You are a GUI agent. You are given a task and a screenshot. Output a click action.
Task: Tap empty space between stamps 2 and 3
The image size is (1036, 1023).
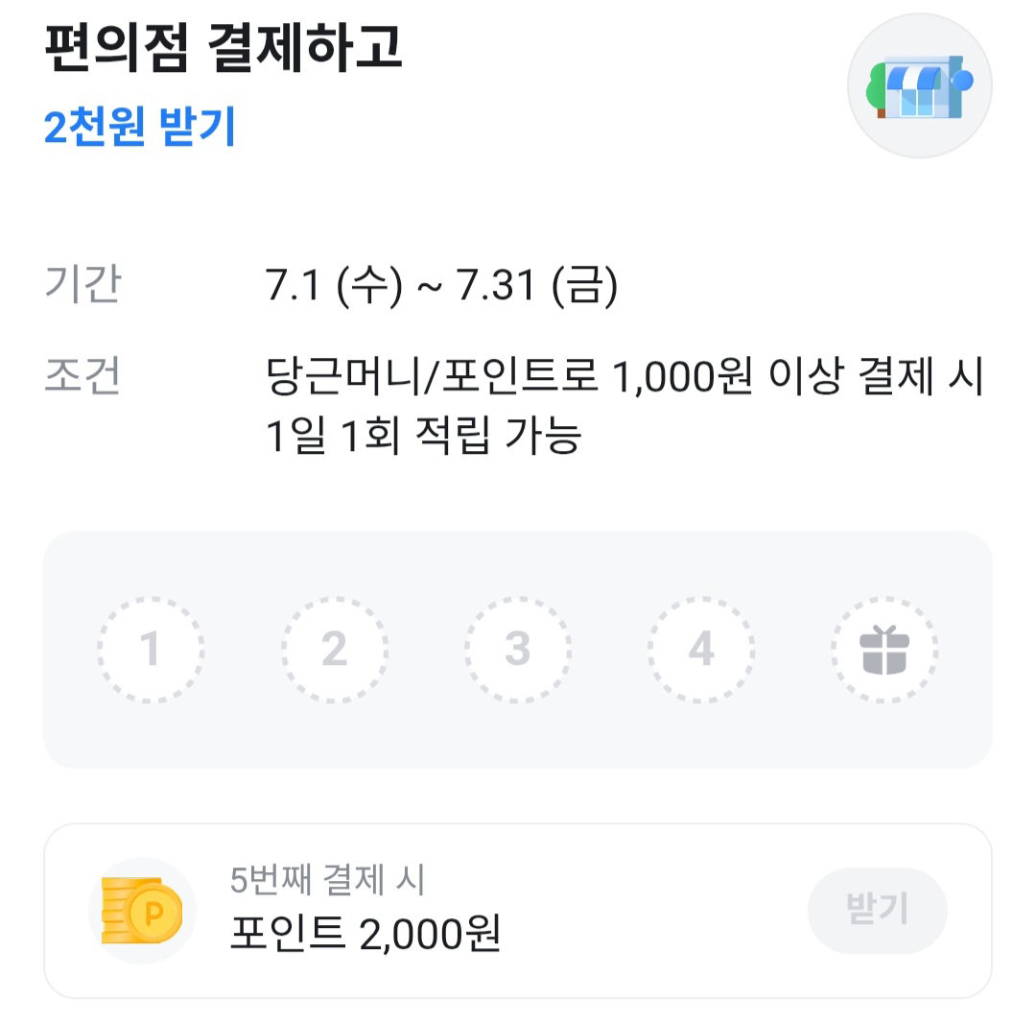[x=426, y=650]
